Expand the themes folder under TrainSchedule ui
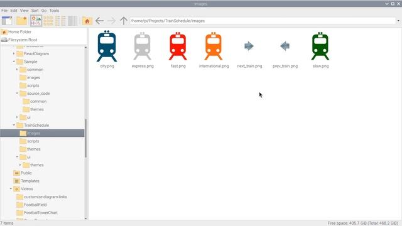The height and width of the screenshot is (226, 402). [20, 164]
